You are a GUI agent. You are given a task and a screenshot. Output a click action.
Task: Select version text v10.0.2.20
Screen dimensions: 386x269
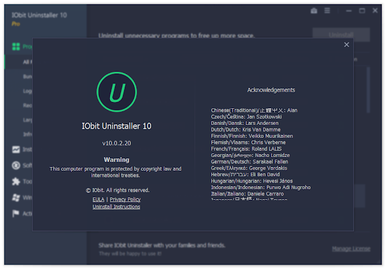(x=117, y=143)
